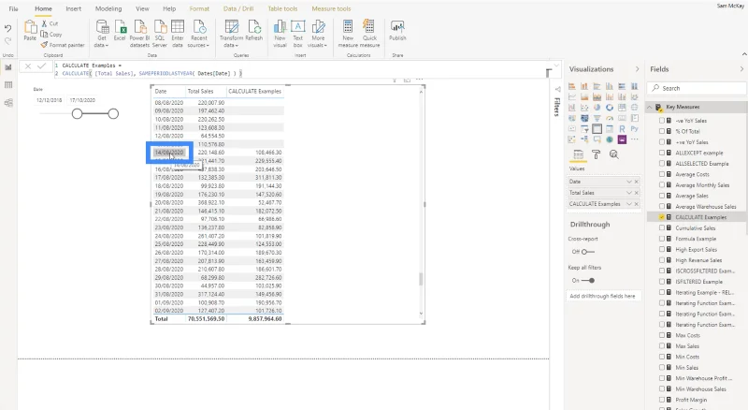Switch to Data view in left sidebar

[8, 85]
